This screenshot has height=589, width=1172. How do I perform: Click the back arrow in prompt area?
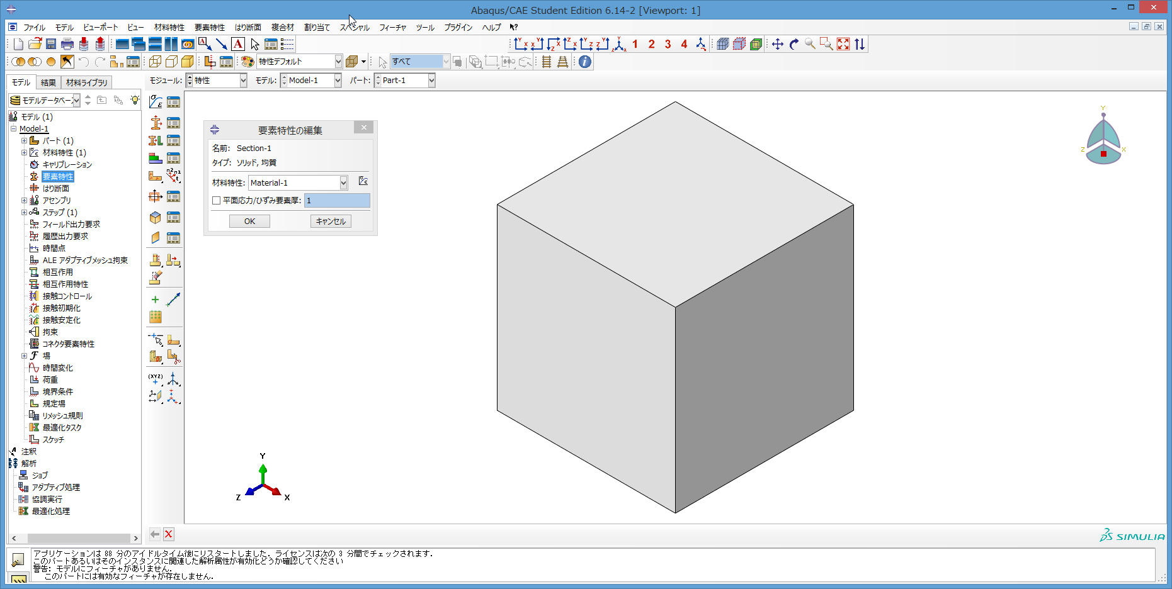point(155,534)
